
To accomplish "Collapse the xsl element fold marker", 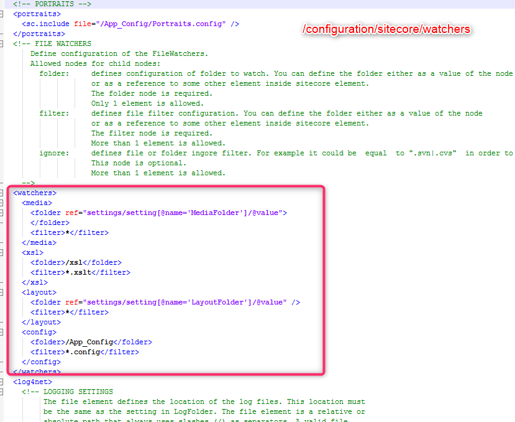I will [3, 252].
